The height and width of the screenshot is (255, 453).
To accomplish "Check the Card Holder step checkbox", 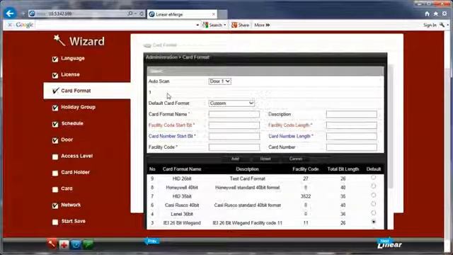I will click(x=55, y=173).
